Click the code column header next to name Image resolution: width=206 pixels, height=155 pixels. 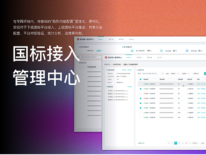(x=162, y=79)
